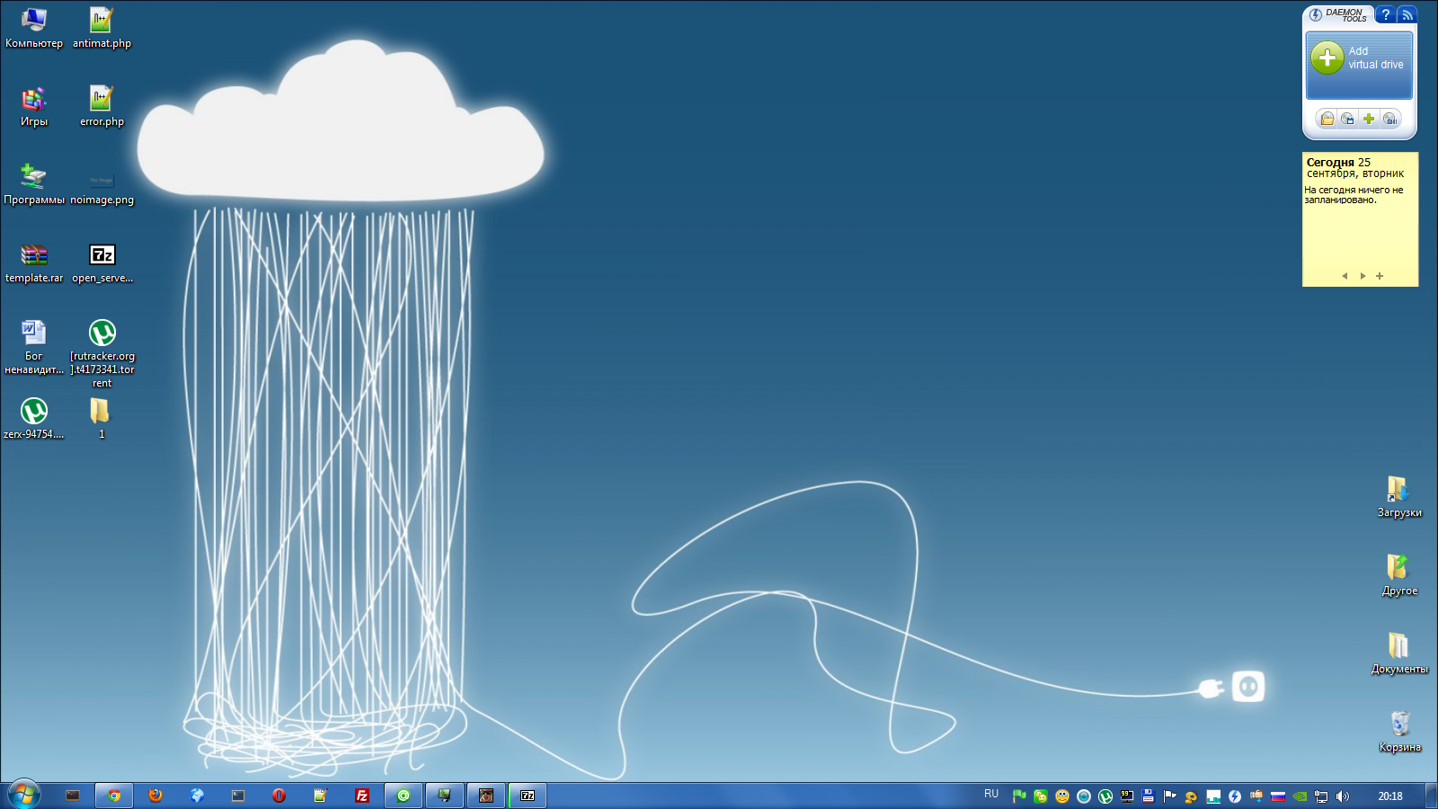Add a new entry with the note's plus button
The image size is (1438, 809).
(x=1380, y=276)
